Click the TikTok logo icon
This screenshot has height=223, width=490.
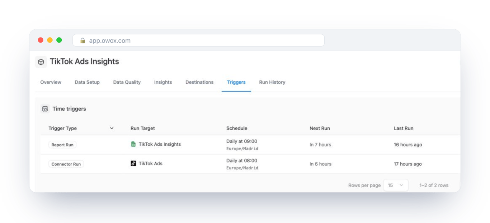133,164
